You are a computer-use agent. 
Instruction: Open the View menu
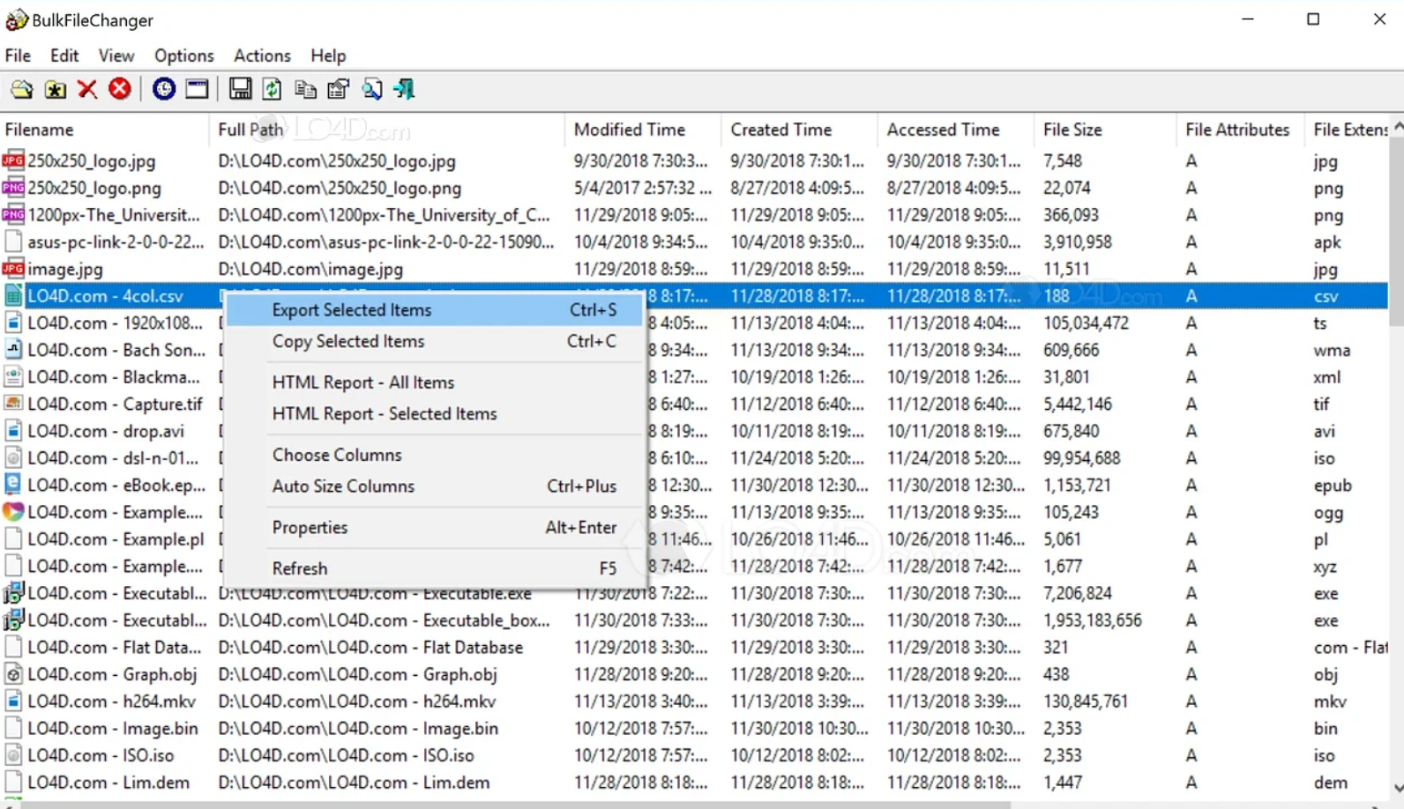[116, 56]
